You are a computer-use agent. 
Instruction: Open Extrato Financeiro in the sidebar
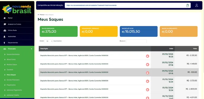pyautogui.click(x=13, y=80)
